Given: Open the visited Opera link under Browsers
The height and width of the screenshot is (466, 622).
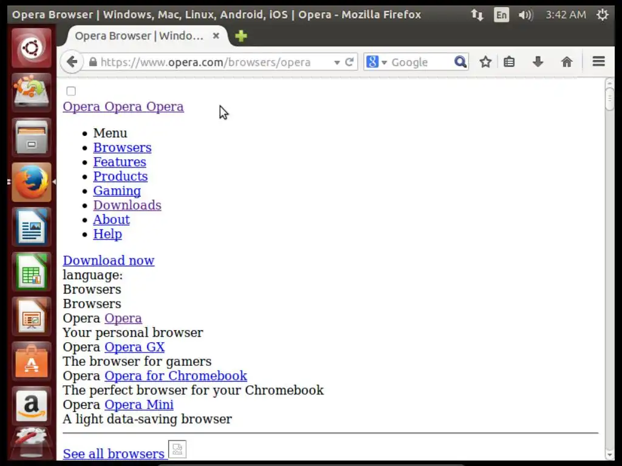Looking at the screenshot, I should [123, 318].
